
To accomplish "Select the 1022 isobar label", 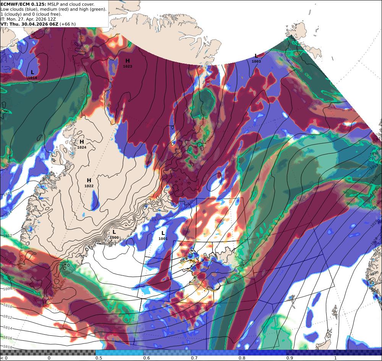I will click(x=375, y=192).
